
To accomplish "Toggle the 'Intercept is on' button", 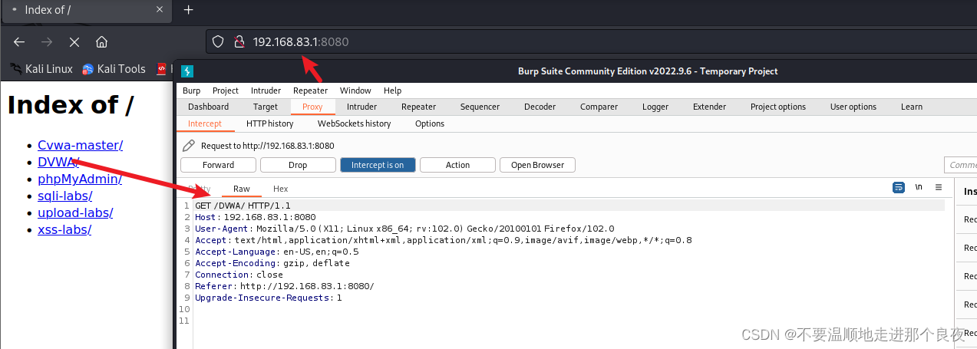I will (378, 165).
